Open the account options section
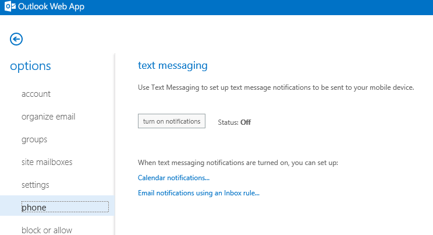Screen dimensions: 433x235 click(36, 94)
